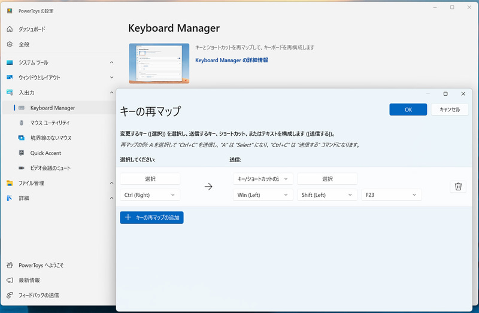Screen dimensions: 479x313
Task: Delete the Ctrl (Right) remapping via trash icon
Action: click(x=458, y=187)
